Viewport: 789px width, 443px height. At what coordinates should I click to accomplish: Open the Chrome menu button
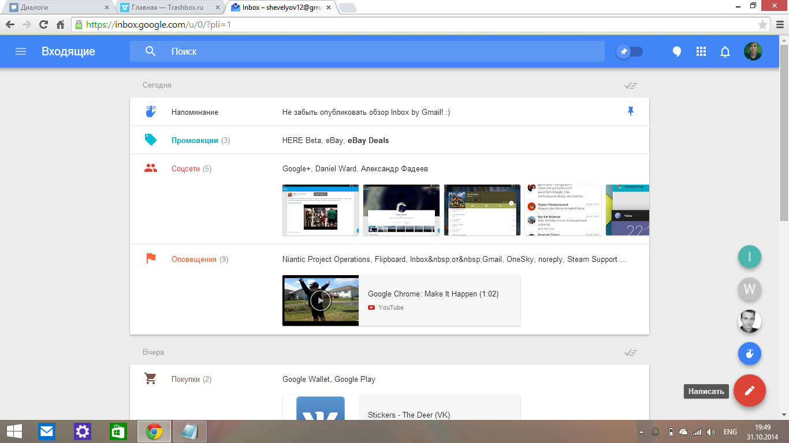pos(779,25)
